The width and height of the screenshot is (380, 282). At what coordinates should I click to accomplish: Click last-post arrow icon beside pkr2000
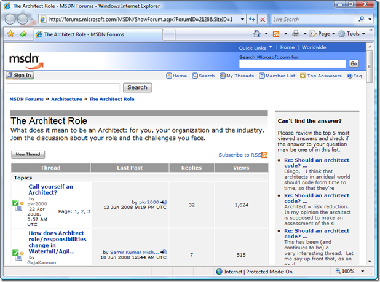(x=164, y=202)
